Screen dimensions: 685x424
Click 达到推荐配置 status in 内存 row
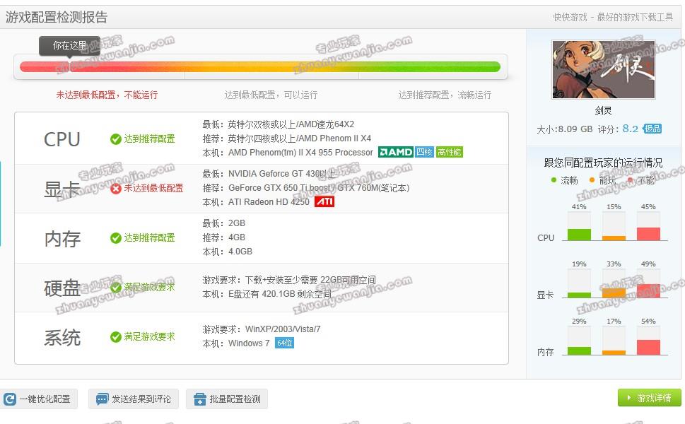coord(149,237)
